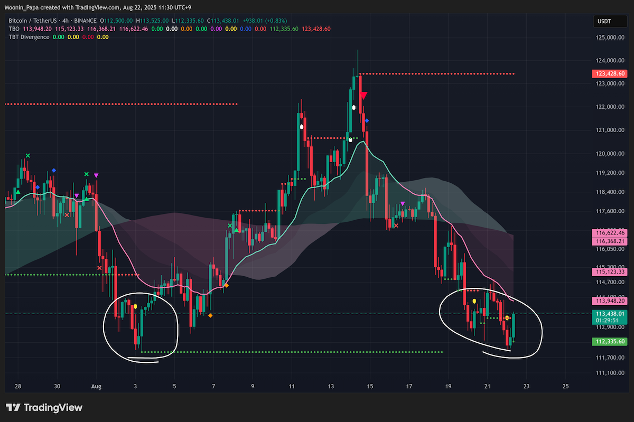The height and width of the screenshot is (422, 634).
Task: Click the blue diamond marker near 15
Action: (x=367, y=121)
